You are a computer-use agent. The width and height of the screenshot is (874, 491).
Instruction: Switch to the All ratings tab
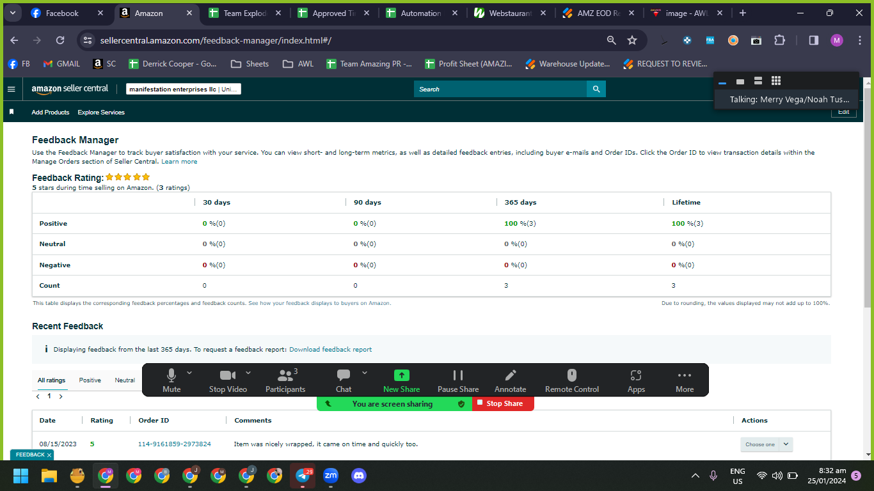point(51,380)
